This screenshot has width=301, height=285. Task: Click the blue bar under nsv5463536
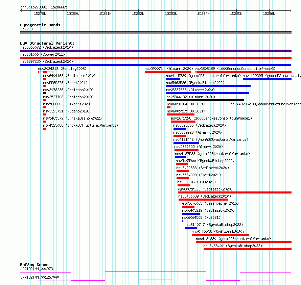point(208,86)
